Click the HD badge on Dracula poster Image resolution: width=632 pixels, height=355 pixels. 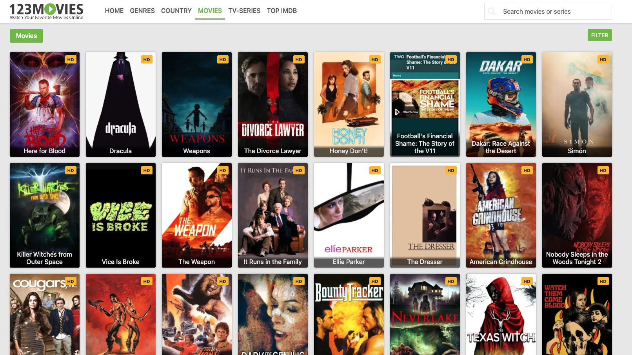pos(147,60)
